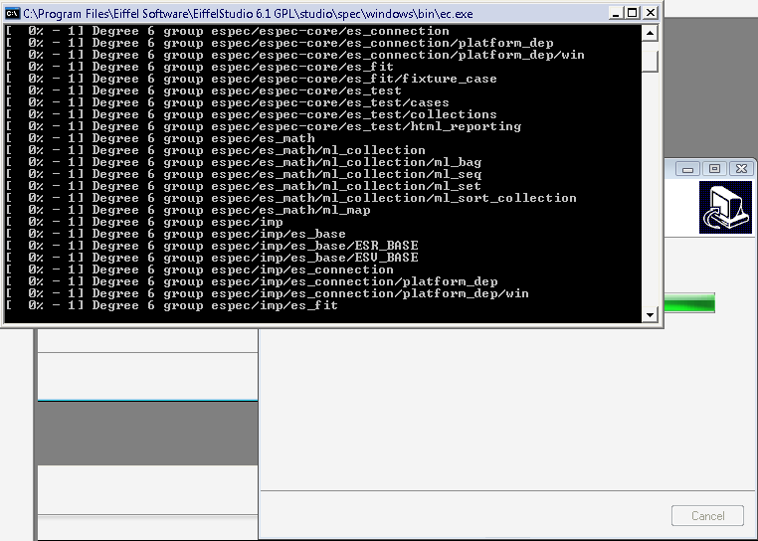
Task: Click the installer computer icon
Action: pyautogui.click(x=725, y=208)
